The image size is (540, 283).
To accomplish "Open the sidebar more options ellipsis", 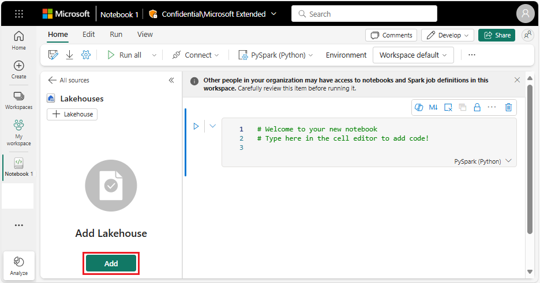I will (x=19, y=225).
